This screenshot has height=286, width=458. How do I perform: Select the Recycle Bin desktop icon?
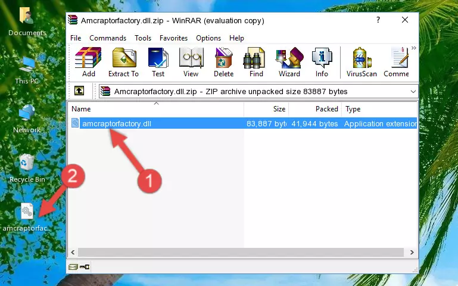[27, 169]
